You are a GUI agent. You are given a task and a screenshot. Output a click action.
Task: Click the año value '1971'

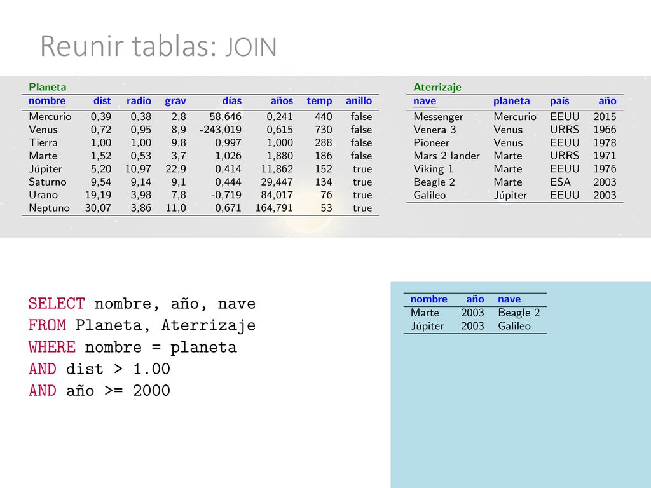click(605, 156)
